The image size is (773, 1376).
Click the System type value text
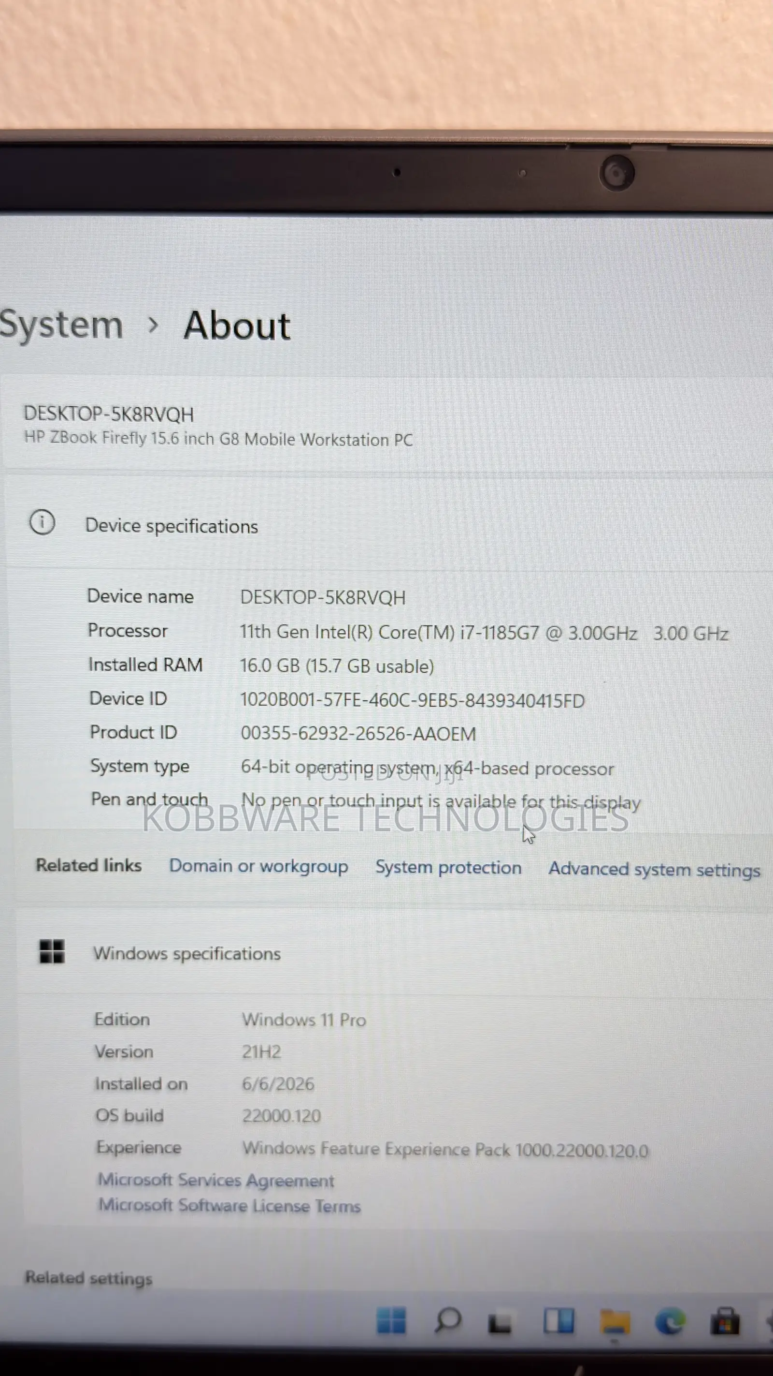click(427, 768)
